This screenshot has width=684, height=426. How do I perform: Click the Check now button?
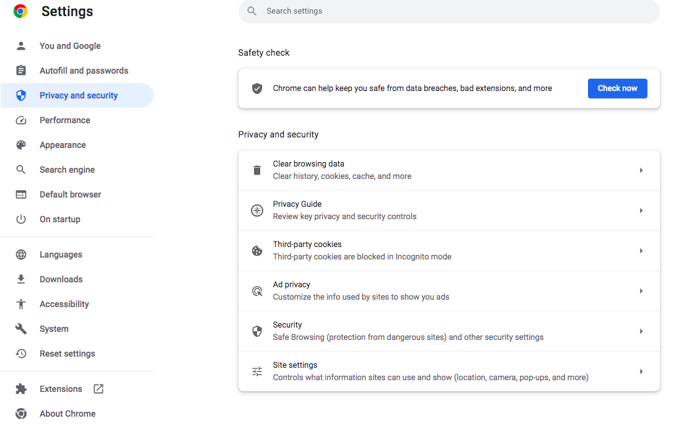click(x=617, y=89)
